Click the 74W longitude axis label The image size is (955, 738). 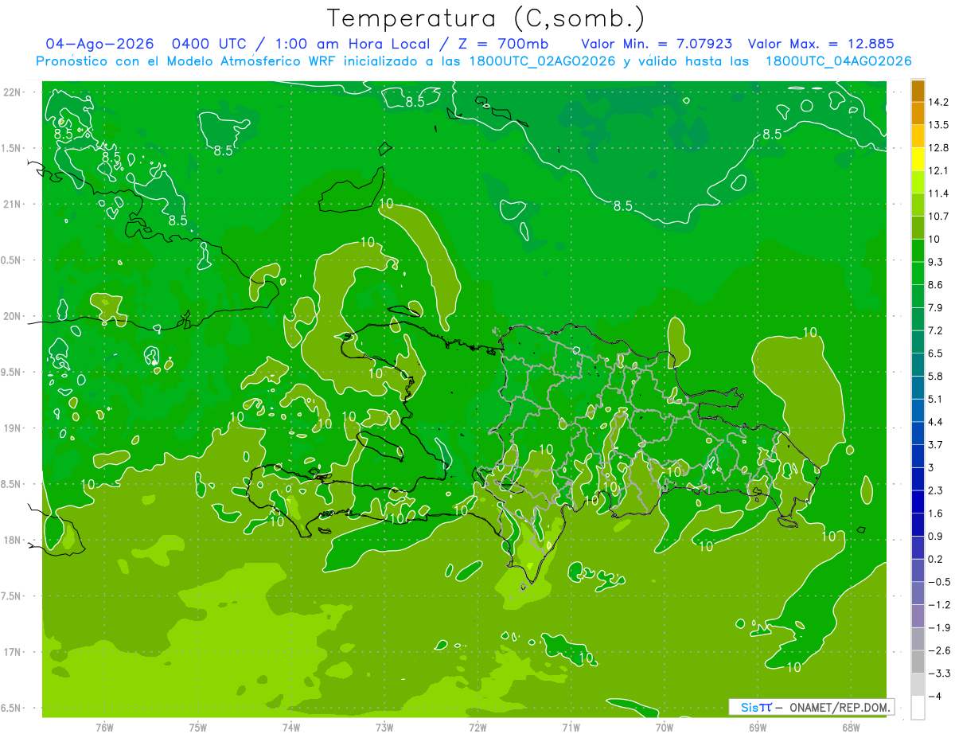291,727
